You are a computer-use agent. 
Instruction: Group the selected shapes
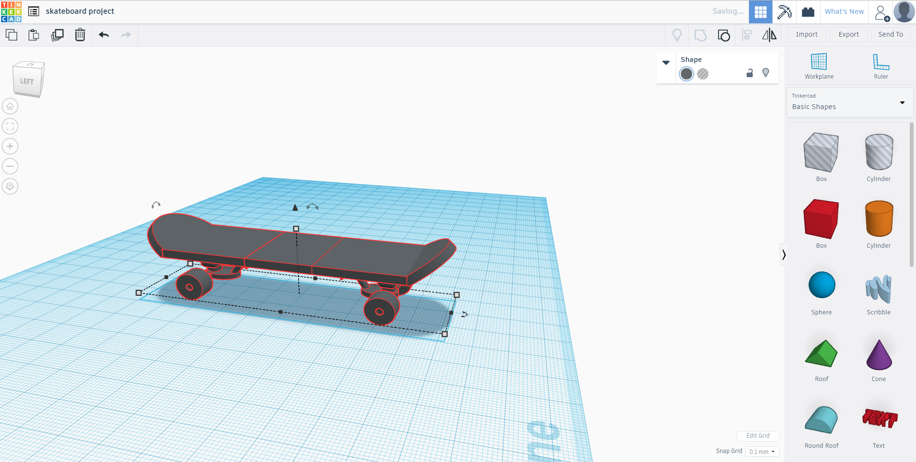[700, 35]
